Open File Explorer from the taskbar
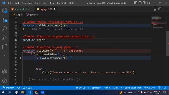This screenshot has height=95, width=169. tap(23, 92)
